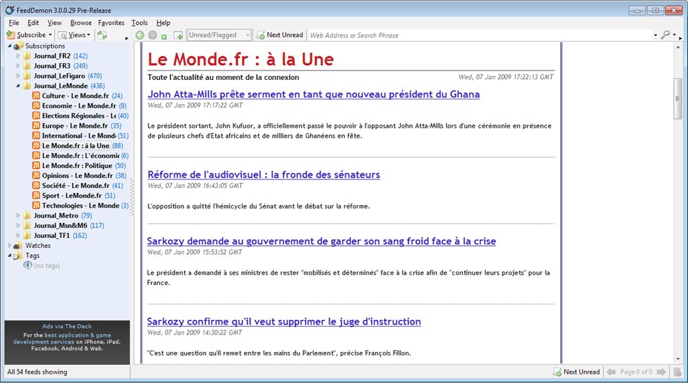Click Next Unread in the toolbar

[x=280, y=35]
